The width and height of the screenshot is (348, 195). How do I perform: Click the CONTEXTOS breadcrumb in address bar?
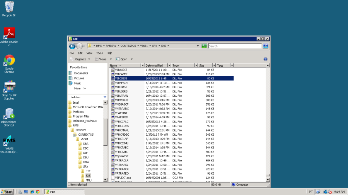(x=128, y=46)
